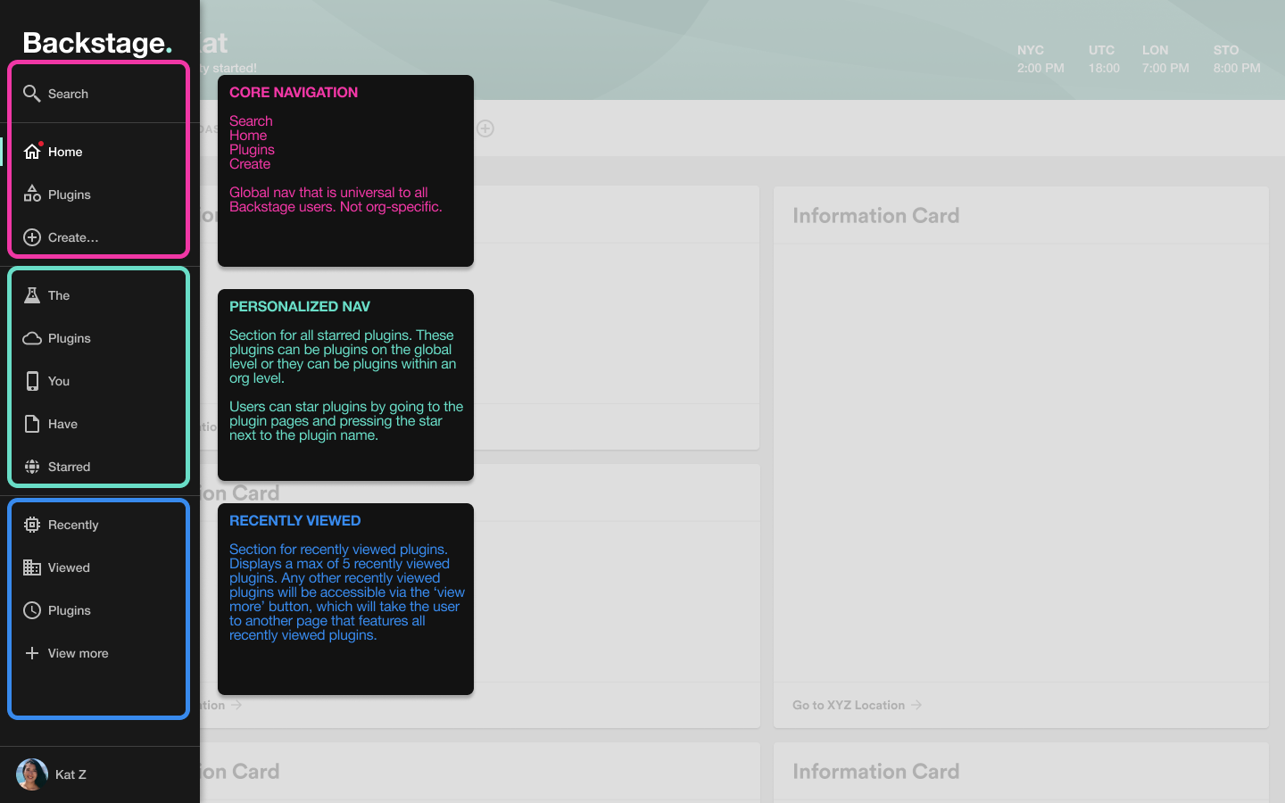This screenshot has height=803, width=1285.
Task: Click the grid icon beside 'Viewed'
Action: point(31,567)
